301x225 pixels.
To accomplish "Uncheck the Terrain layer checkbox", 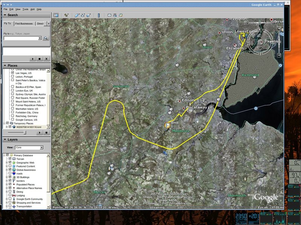I will [10, 159].
